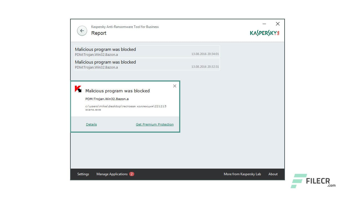Viewport: 355px width, 199px height.
Task: Click the Manage Applications notification badge
Action: click(131, 174)
